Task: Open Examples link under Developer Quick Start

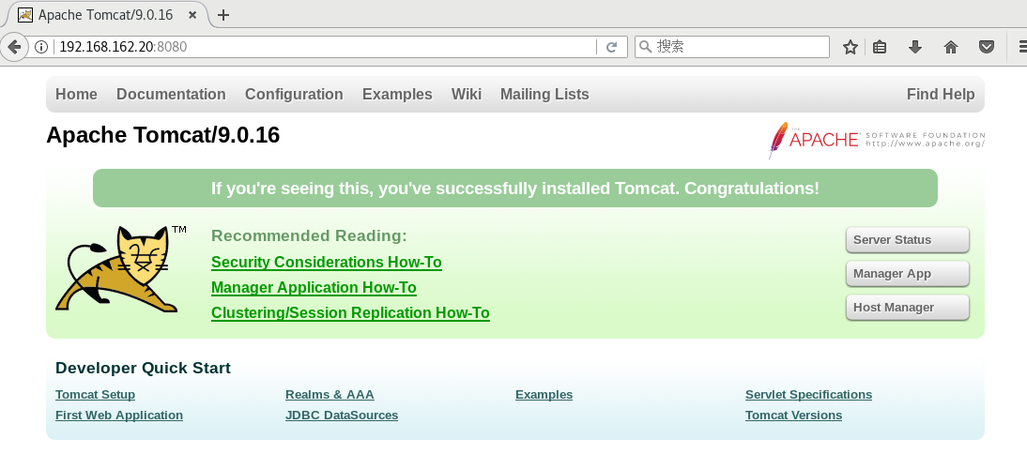Action: pyautogui.click(x=544, y=395)
